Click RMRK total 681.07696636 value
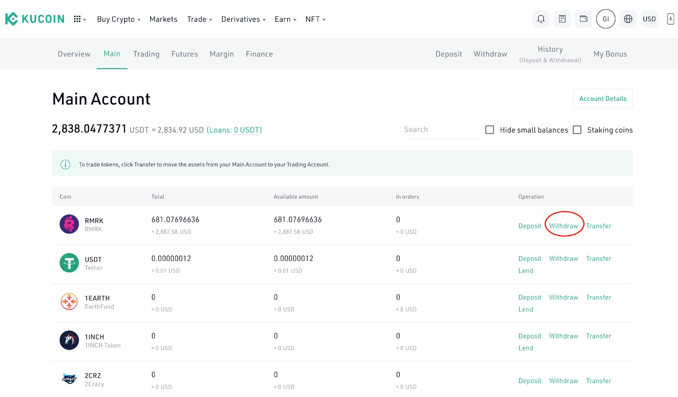 tap(175, 219)
